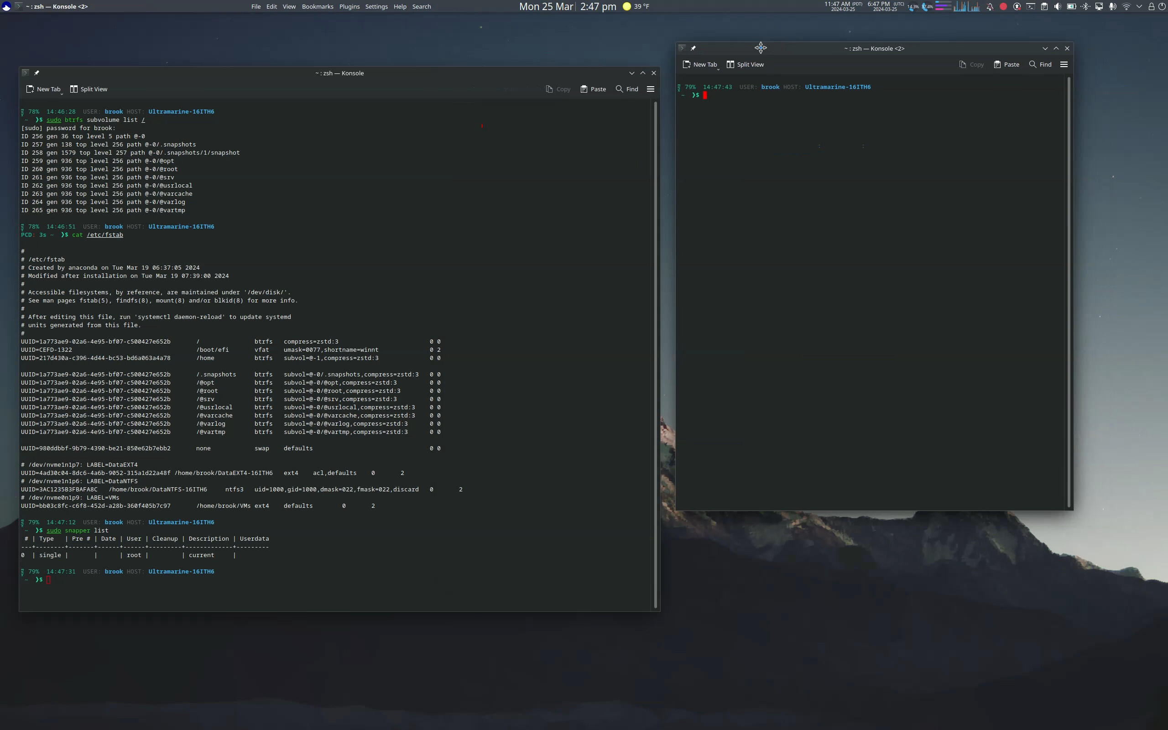This screenshot has width=1168, height=730.
Task: Click Copy in left Konsole toolbar
Action: pyautogui.click(x=558, y=89)
